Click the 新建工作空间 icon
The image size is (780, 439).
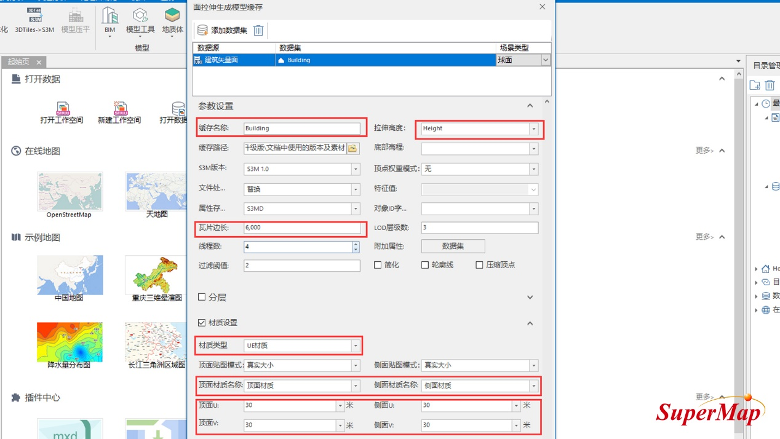[x=120, y=109]
